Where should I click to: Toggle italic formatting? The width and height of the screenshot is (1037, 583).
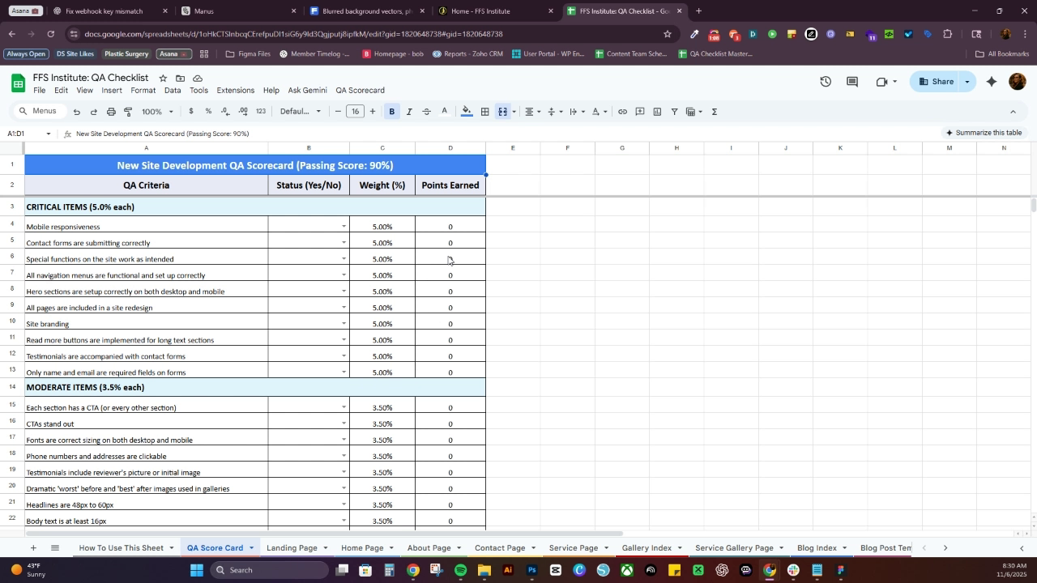click(x=409, y=112)
